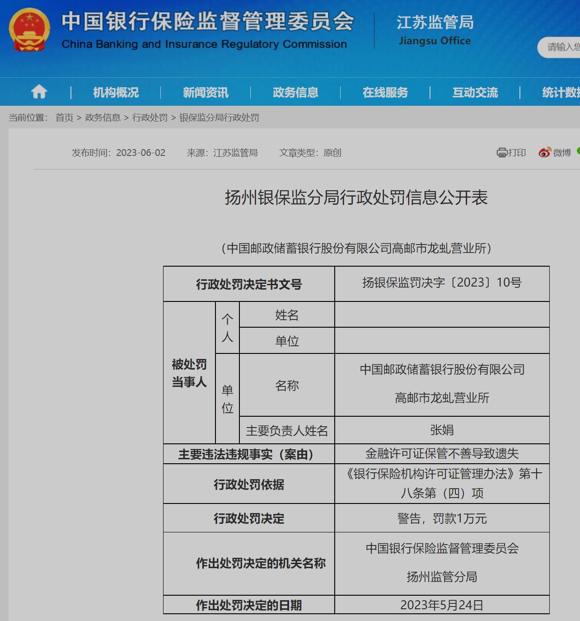Click the penalty 警告，罚款1万元
The height and width of the screenshot is (621, 580).
pyautogui.click(x=442, y=518)
